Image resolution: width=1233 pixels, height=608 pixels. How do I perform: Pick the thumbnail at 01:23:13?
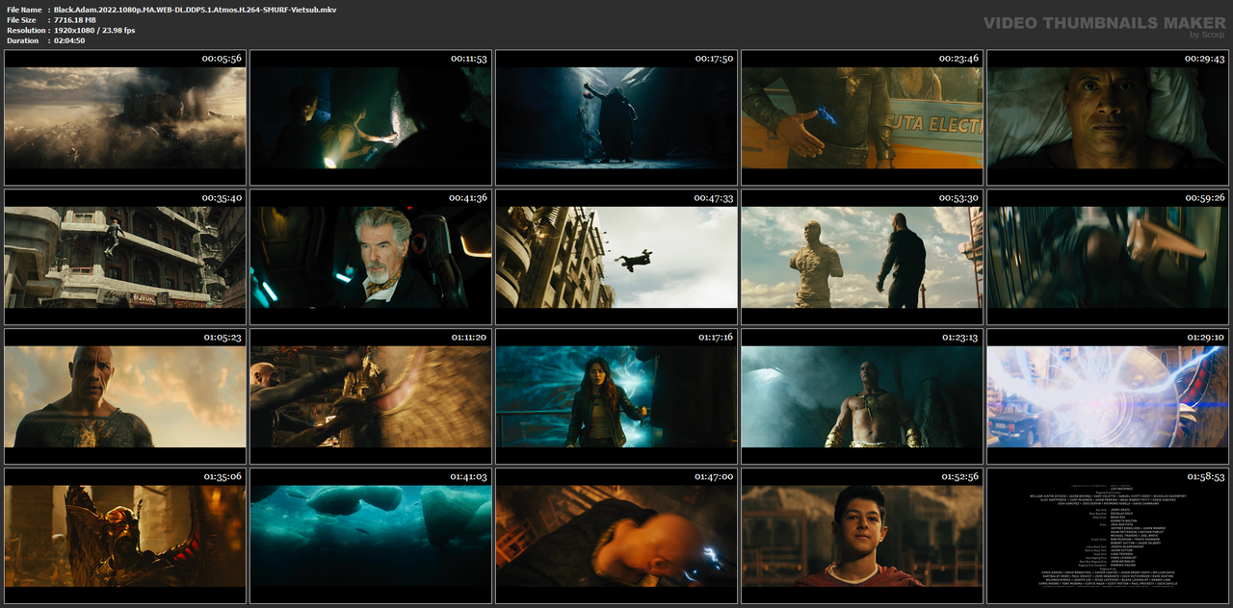(x=862, y=396)
